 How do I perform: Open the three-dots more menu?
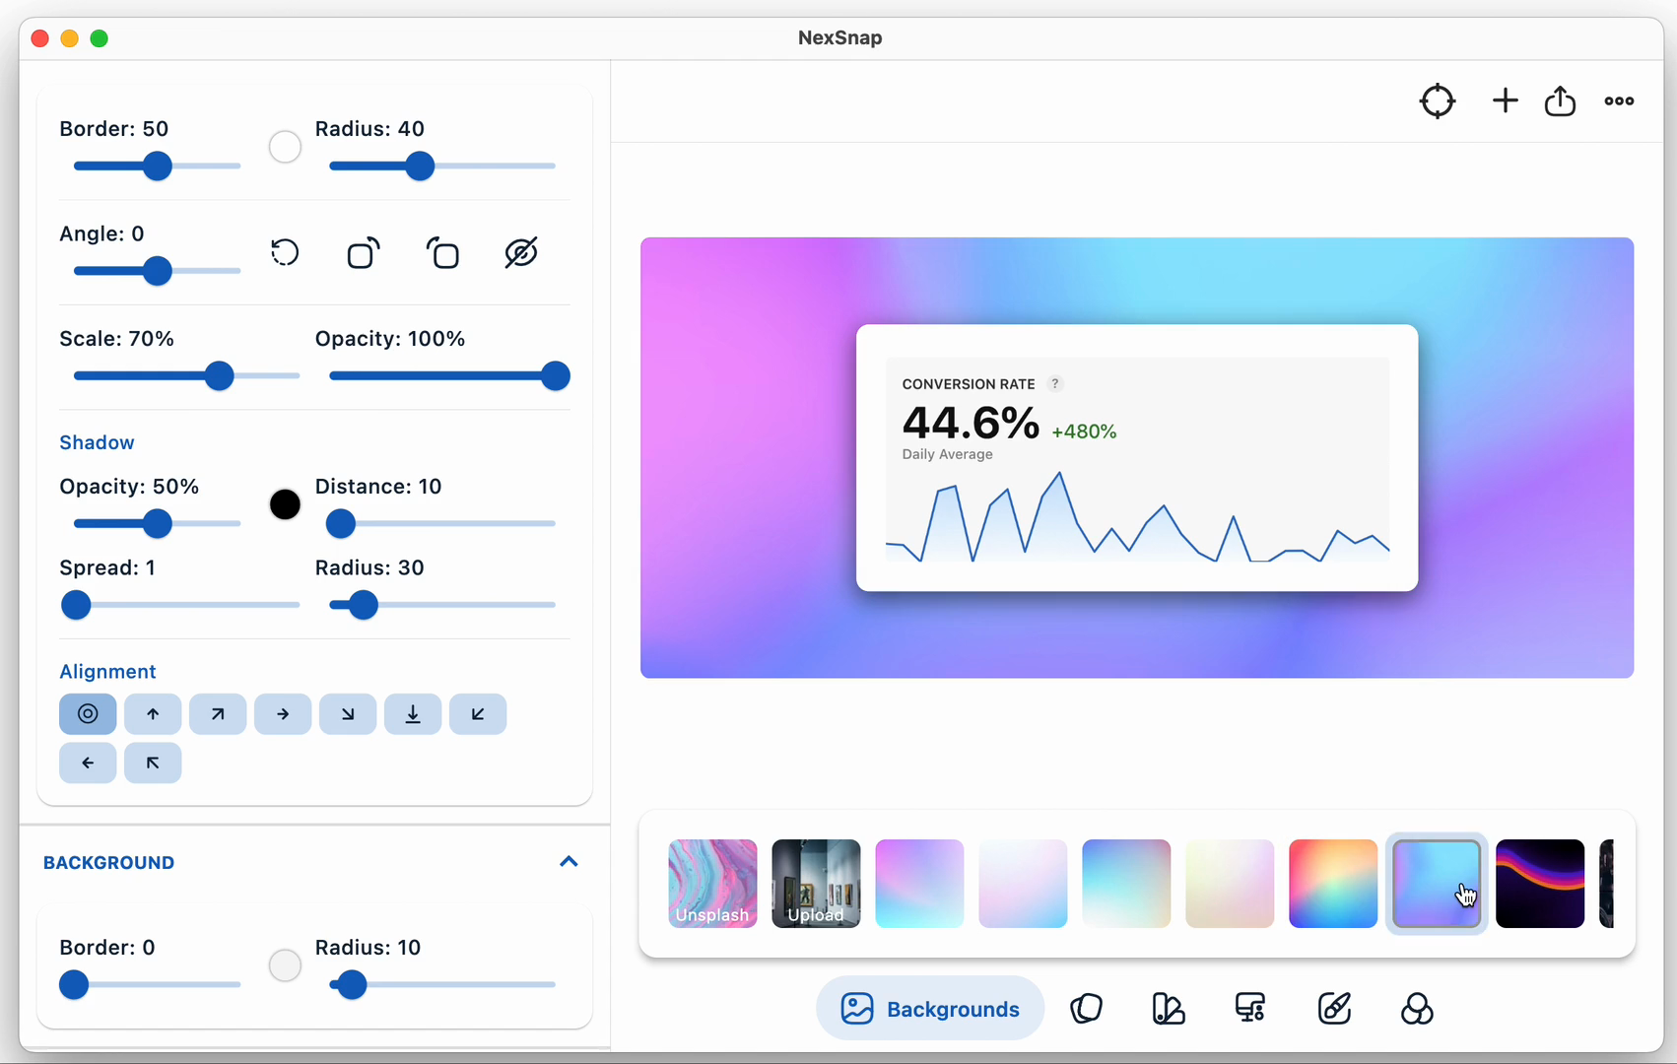click(x=1619, y=100)
